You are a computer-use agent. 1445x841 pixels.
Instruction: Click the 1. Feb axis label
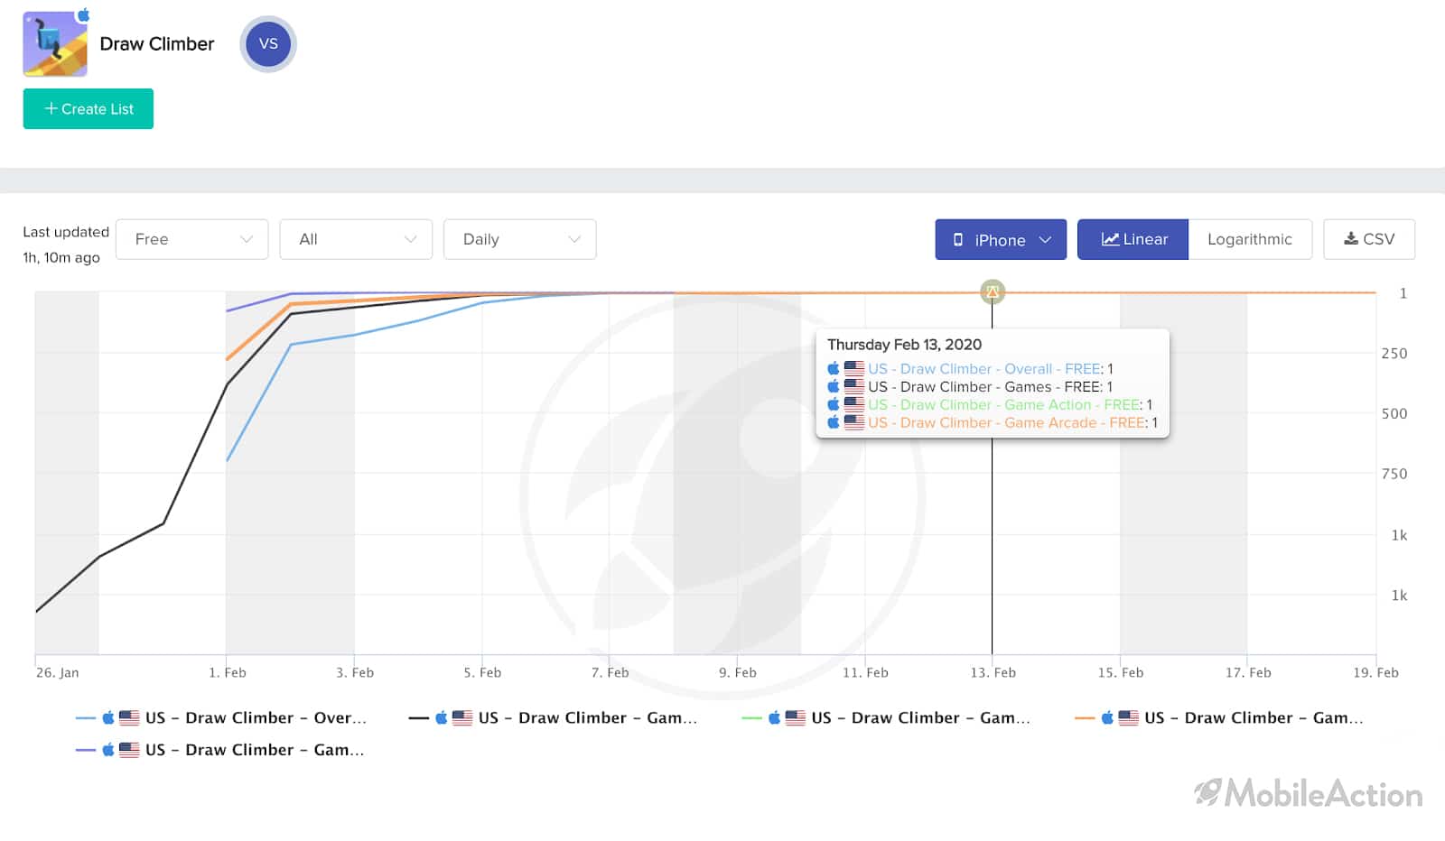coord(228,672)
